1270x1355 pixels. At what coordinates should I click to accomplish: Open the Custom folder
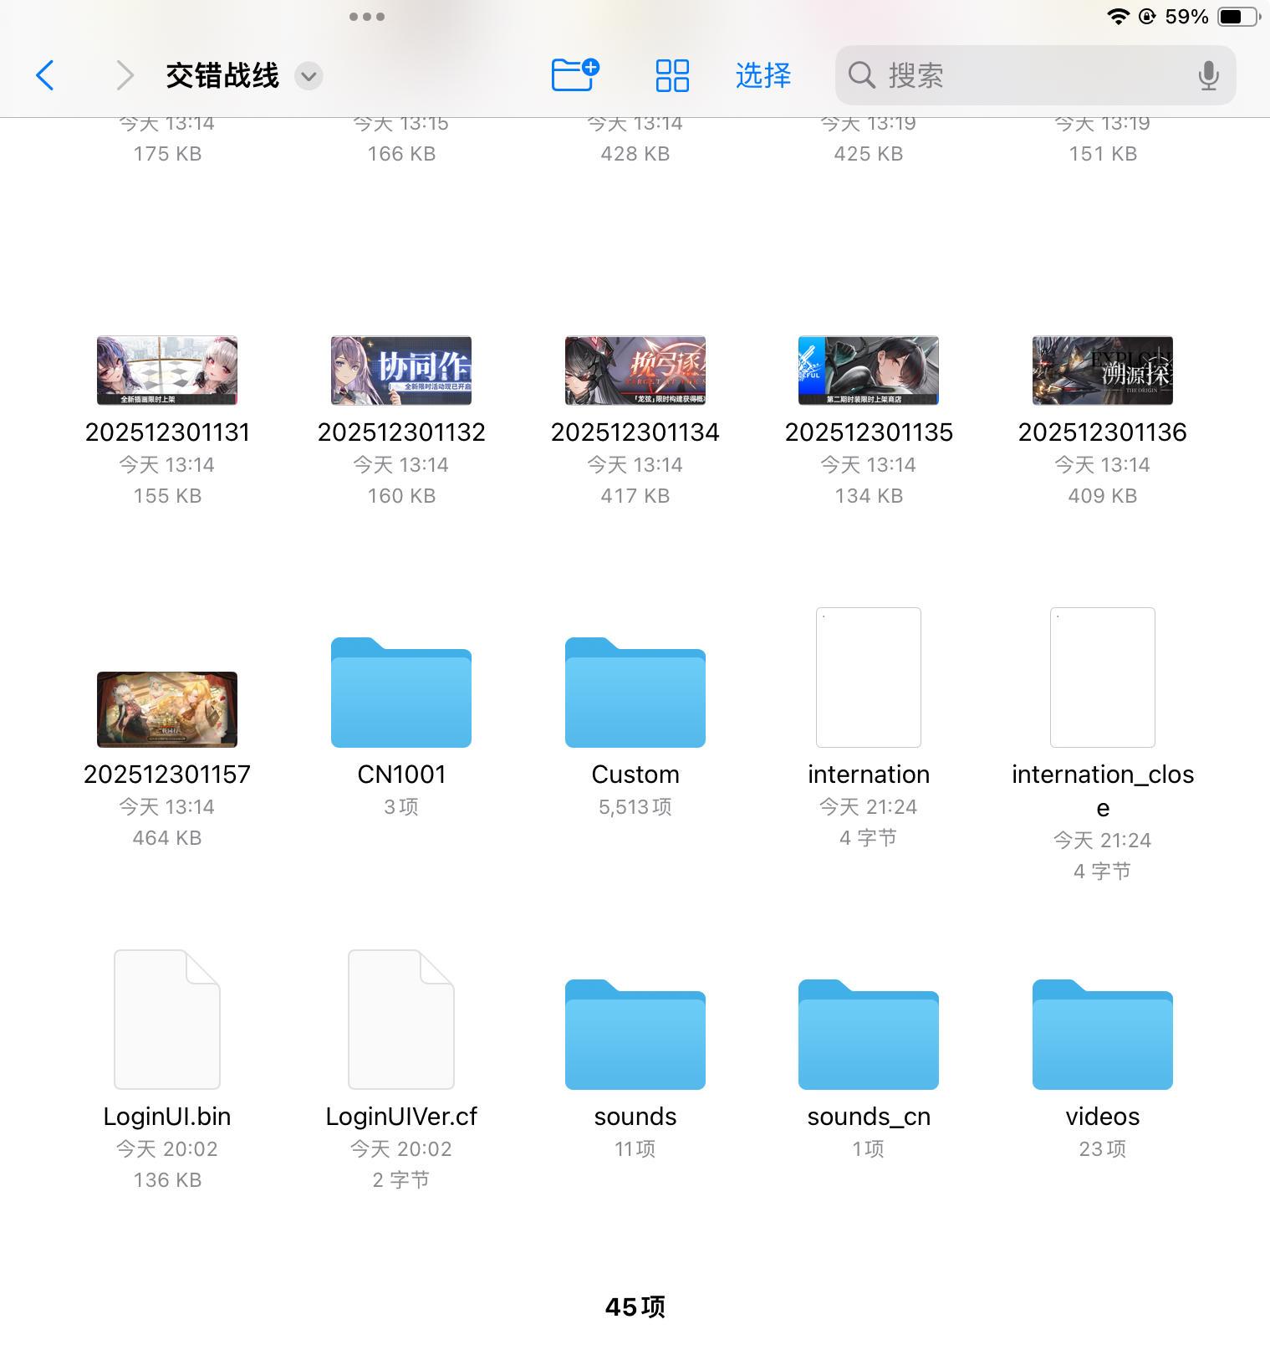pos(635,693)
